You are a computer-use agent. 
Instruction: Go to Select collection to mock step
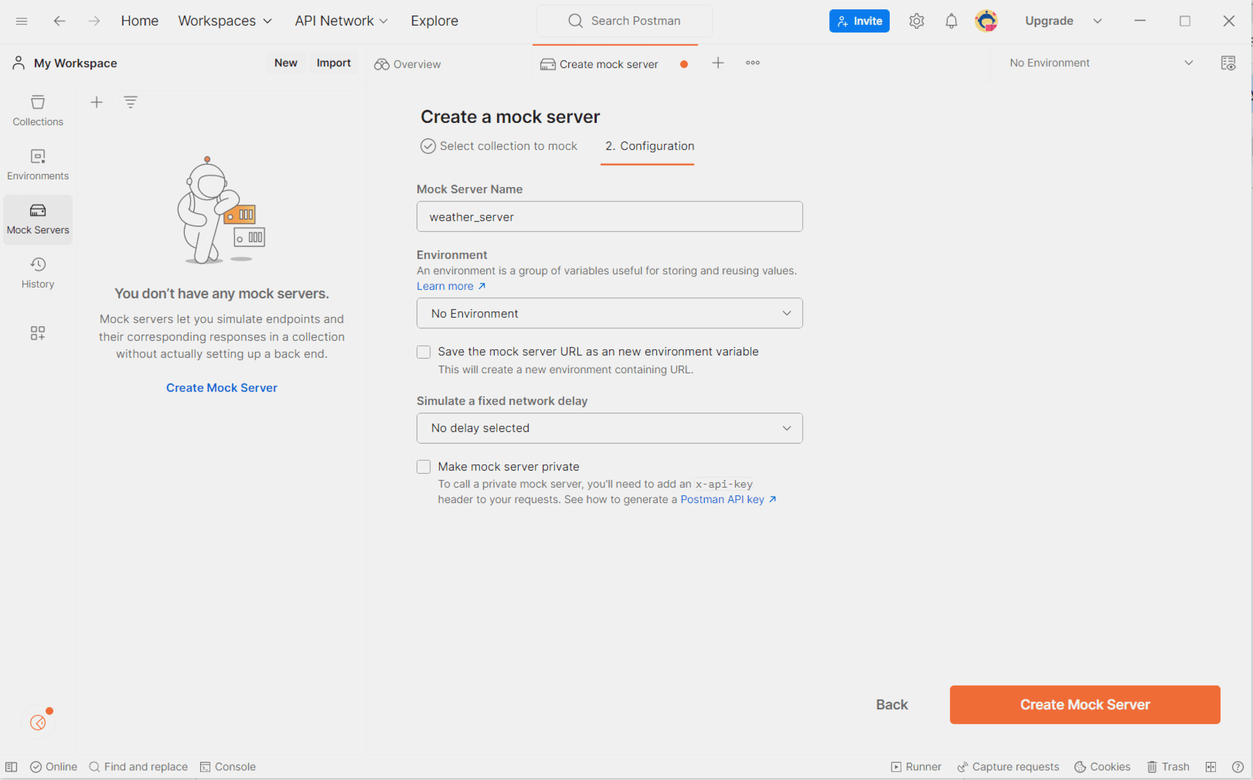(498, 146)
